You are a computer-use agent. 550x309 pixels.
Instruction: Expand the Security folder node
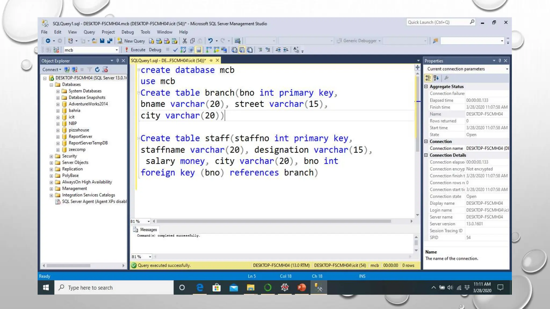coord(51,156)
